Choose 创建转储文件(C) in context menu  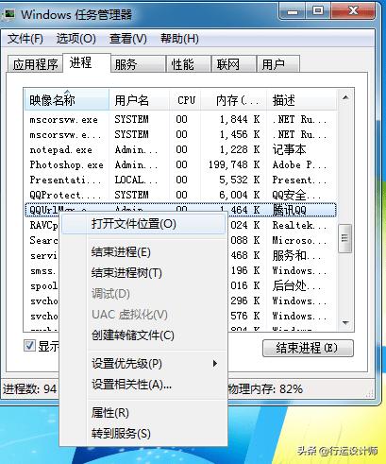[143, 335]
